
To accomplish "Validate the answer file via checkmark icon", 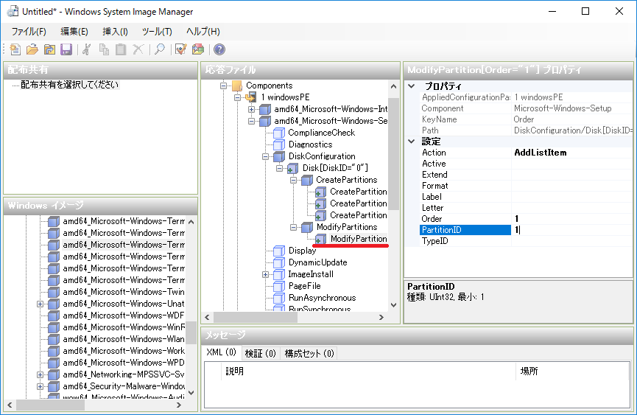I will [180, 49].
